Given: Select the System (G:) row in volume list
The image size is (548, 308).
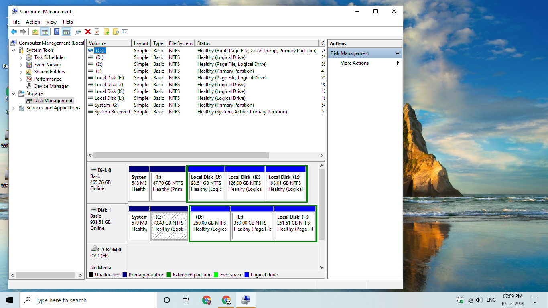Looking at the screenshot, I should 205,105.
